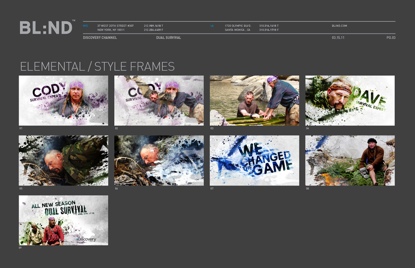415x268 pixels.
Task: Click caption number 07 under Changed Game frame
Action: pos(212,189)
